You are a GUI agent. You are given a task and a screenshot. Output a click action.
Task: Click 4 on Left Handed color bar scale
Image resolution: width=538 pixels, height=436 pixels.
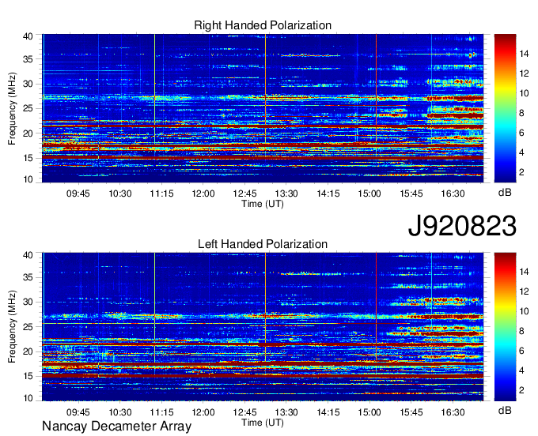click(x=521, y=370)
